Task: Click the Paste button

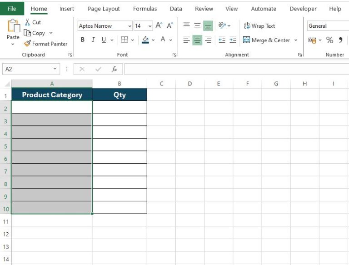Action: tap(13, 30)
